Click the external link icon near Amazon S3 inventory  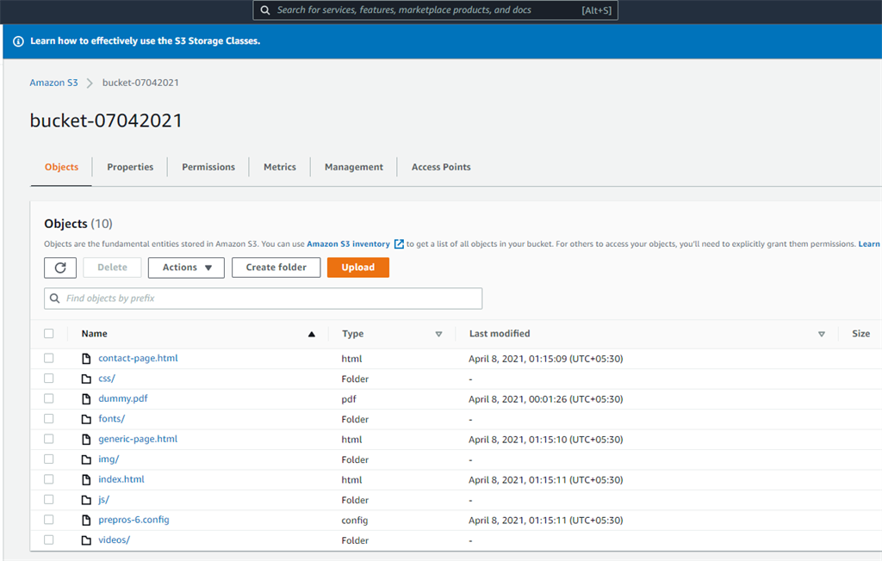click(x=398, y=244)
